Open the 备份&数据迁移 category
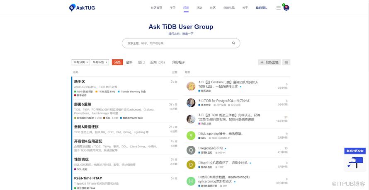Image resolution: width=369 pixels, height=190 pixels. pos(86,127)
